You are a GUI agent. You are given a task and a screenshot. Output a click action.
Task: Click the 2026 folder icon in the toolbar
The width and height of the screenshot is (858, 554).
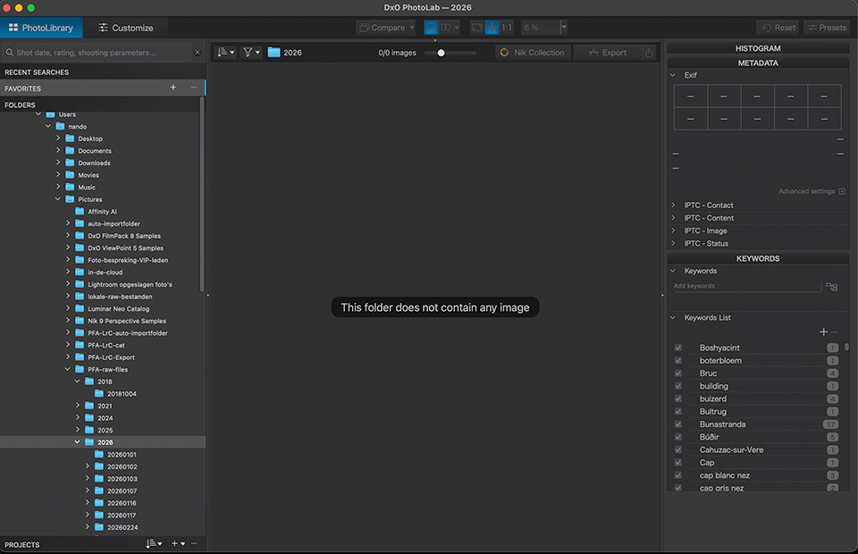(273, 53)
